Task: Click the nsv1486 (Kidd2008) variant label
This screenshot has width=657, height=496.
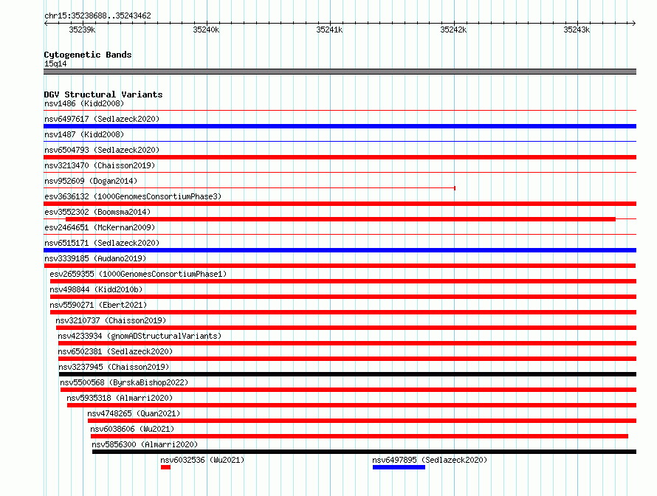Action: click(x=84, y=103)
